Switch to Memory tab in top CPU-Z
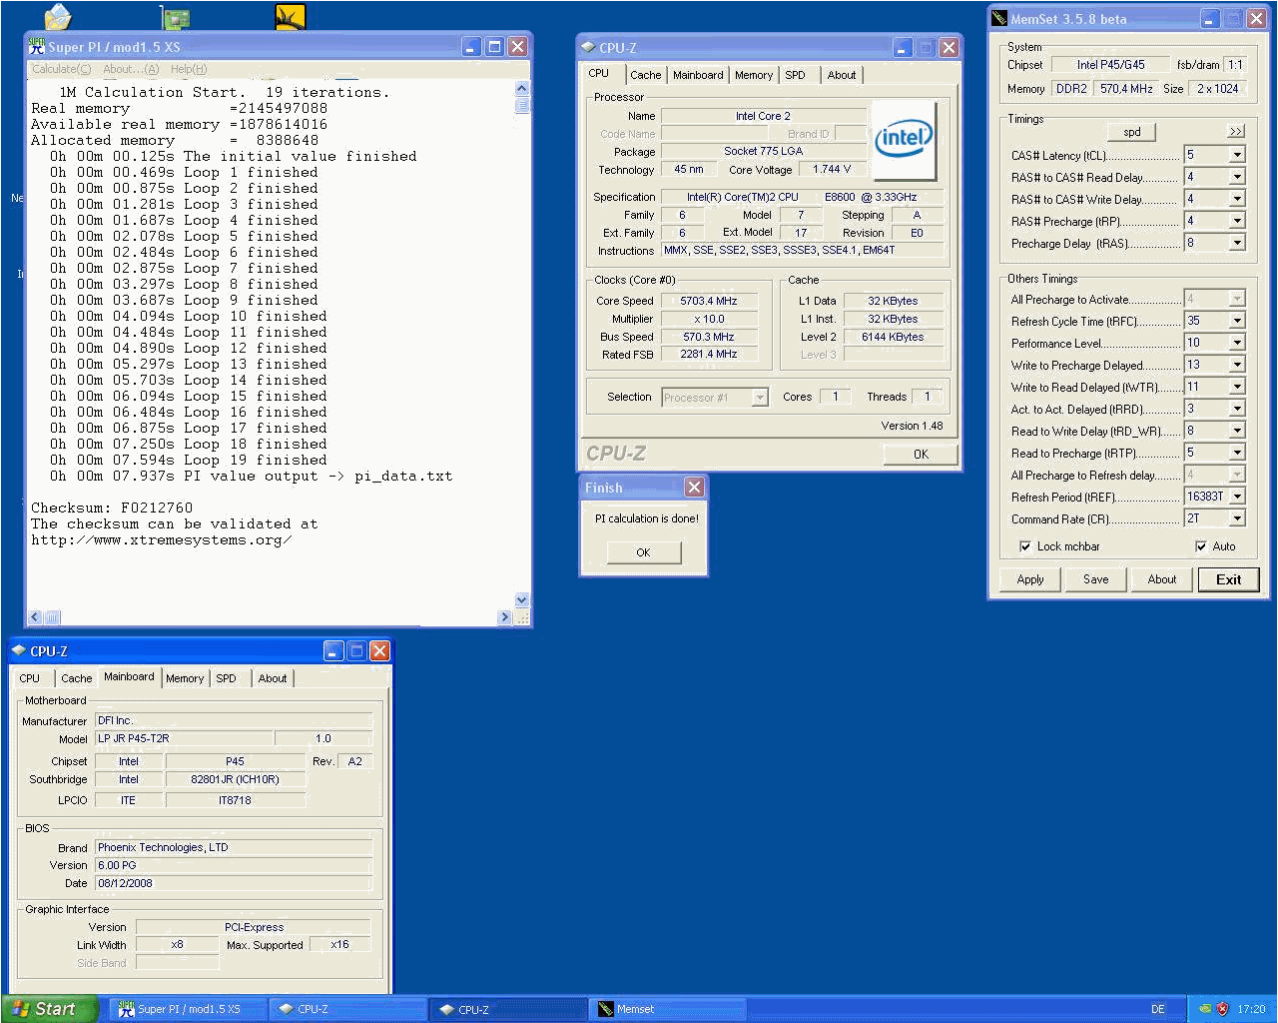 coord(754,75)
